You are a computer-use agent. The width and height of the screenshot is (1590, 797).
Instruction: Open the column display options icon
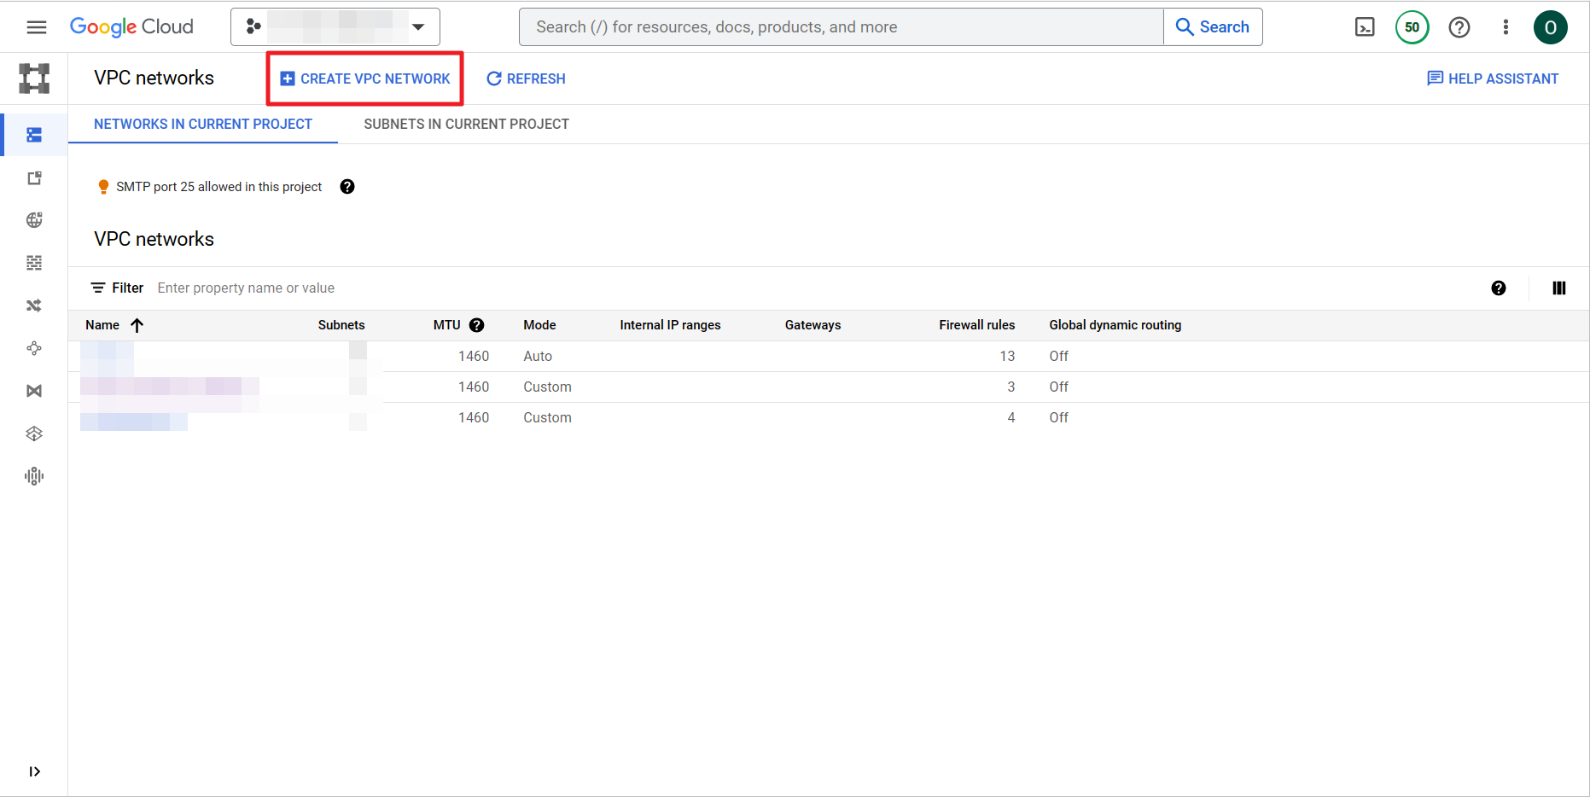[x=1558, y=288]
